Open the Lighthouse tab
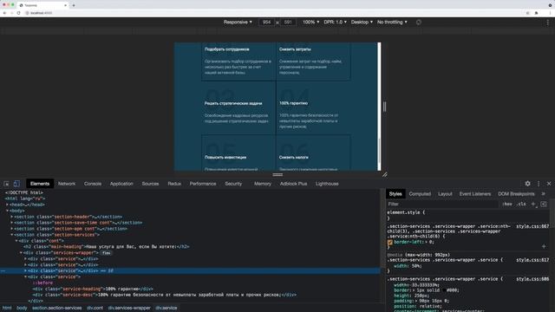This screenshot has height=312, width=555. point(327,184)
